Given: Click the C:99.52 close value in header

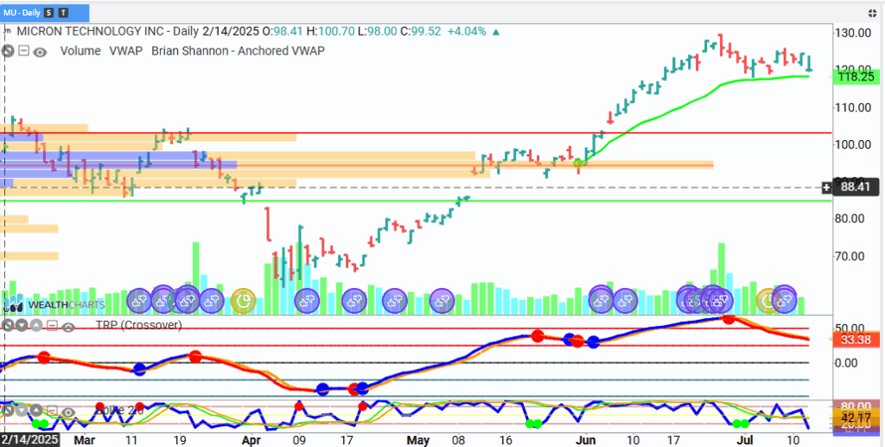Looking at the screenshot, I should coord(421,32).
